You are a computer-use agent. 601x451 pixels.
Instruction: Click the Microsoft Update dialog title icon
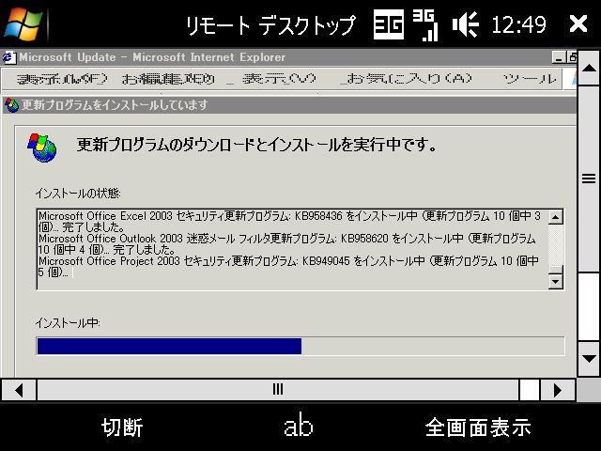pyautogui.click(x=11, y=105)
